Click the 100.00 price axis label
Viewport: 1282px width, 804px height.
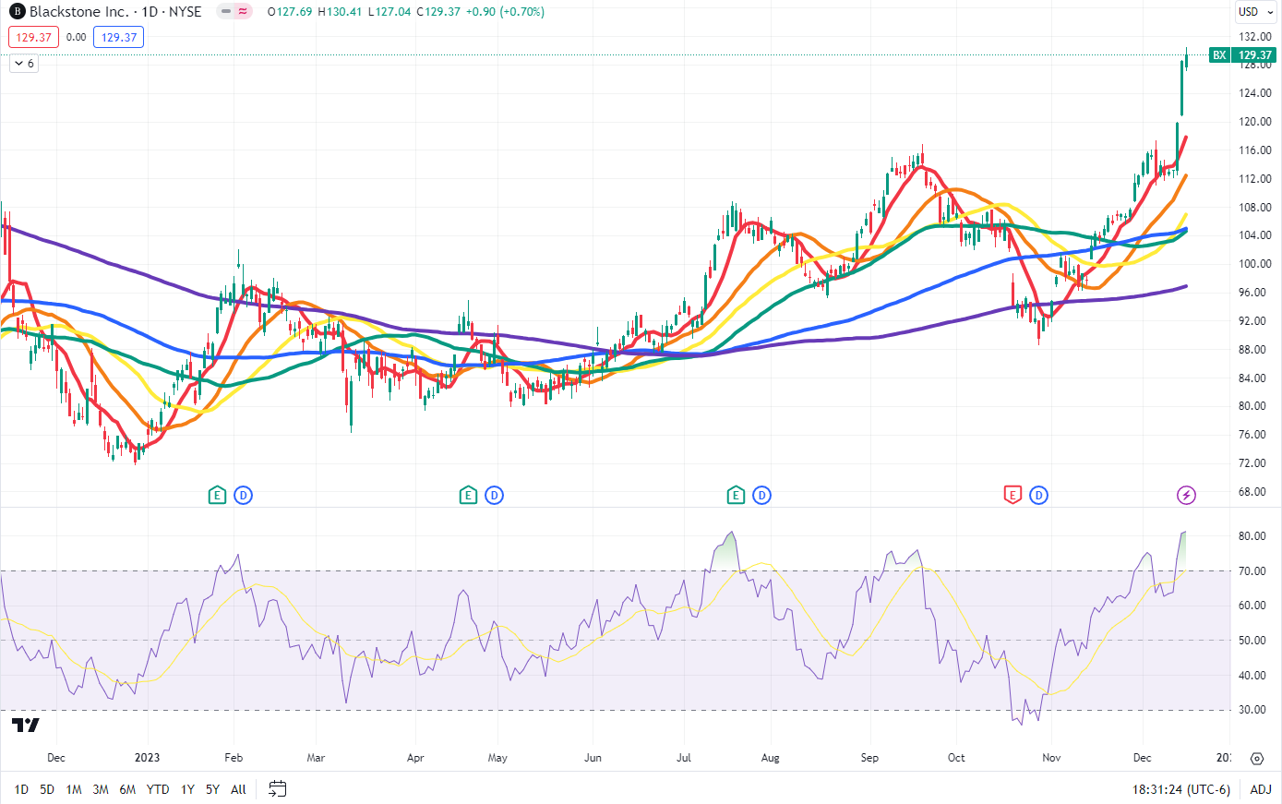coord(1255,264)
